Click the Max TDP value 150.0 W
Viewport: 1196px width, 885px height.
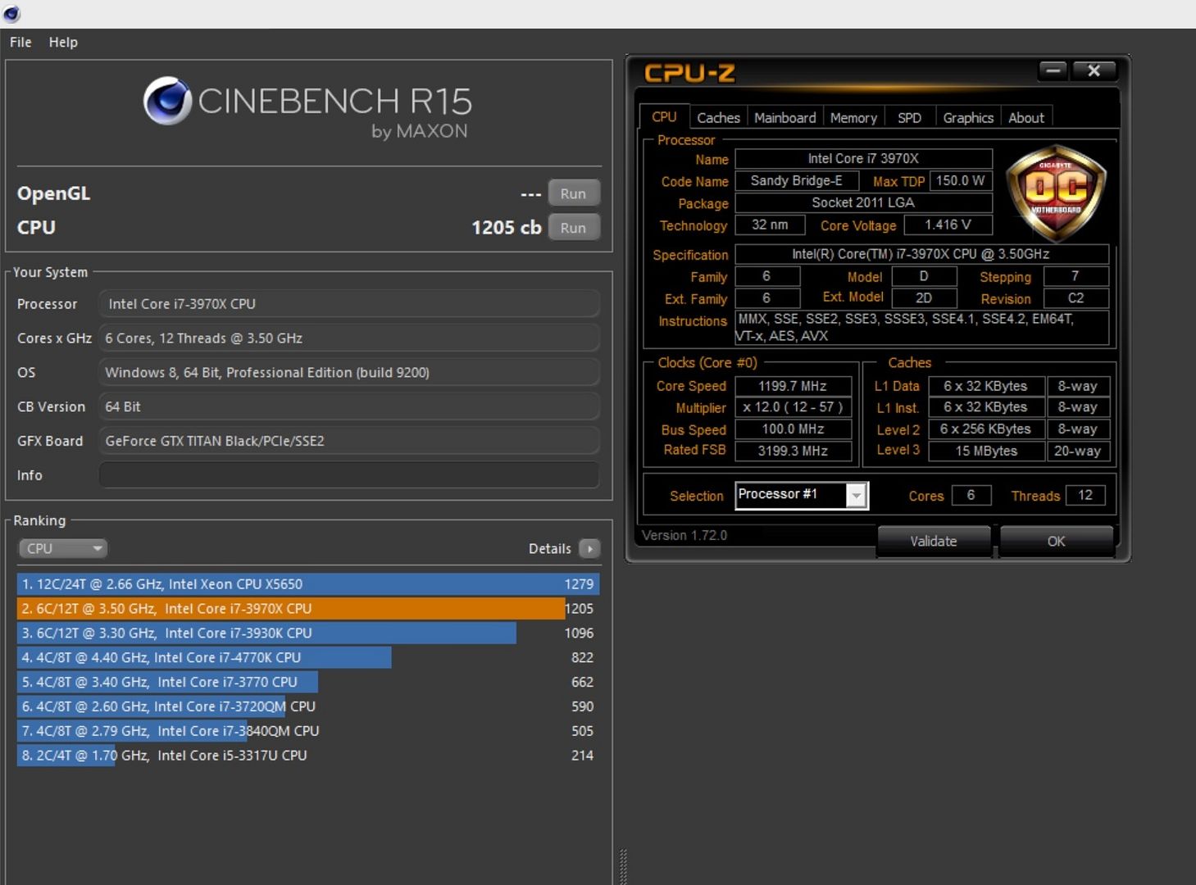pos(961,180)
